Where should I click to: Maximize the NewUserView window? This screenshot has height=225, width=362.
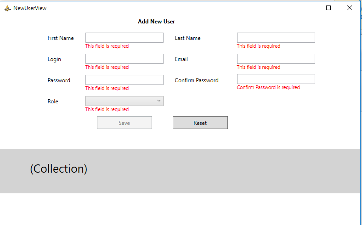coord(328,8)
